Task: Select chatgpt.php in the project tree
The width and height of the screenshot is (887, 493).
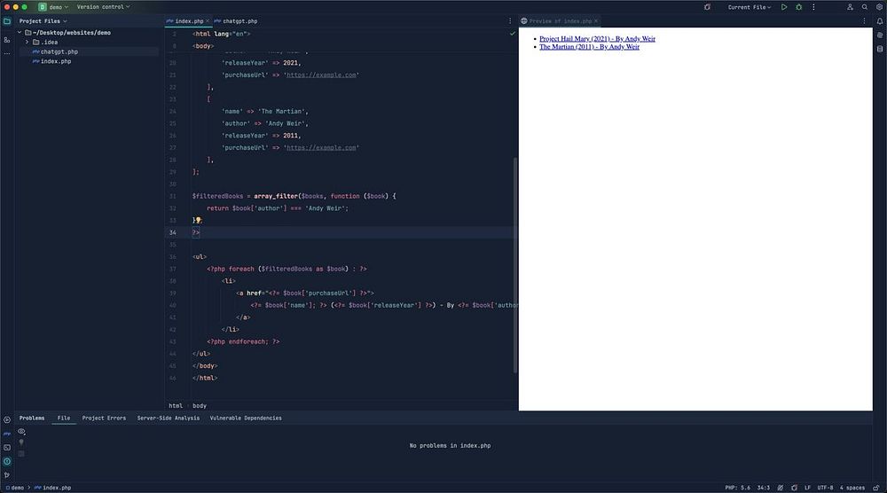Action: click(x=59, y=51)
